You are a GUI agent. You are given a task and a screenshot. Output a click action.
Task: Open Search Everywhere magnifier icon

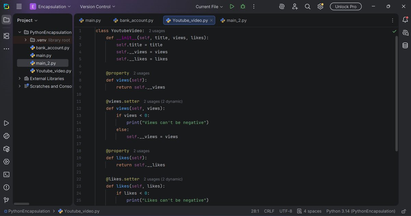308,7
